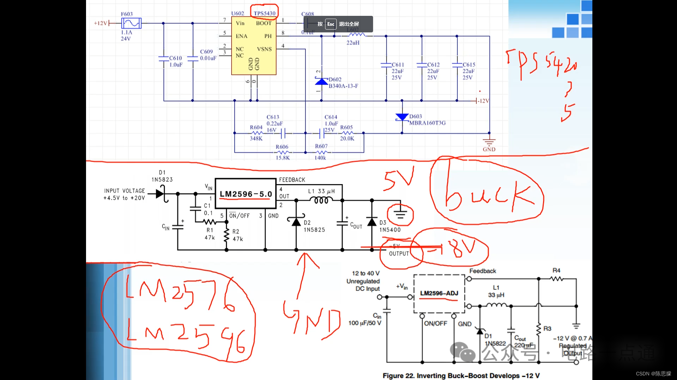This screenshot has height=380, width=677.
Task: Click the C609 0.01uF capacitor label
Action: pos(208,55)
